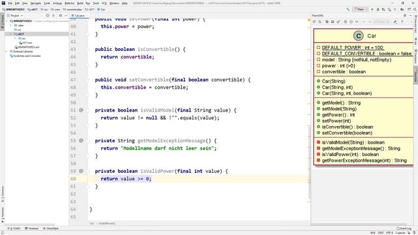Open PlantUML settings wrench icon
This screenshot has height=235, width=418.
tap(395, 22)
